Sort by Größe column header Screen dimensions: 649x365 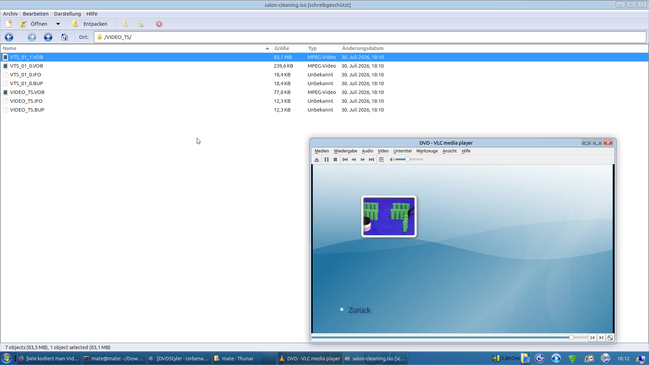289,48
